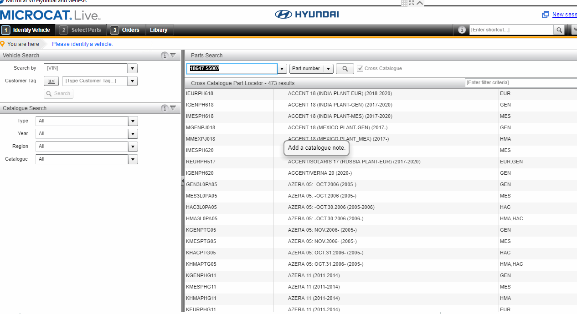Collapse the Vehicle Search panel triangle
This screenshot has height=314, width=577.
tap(173, 56)
